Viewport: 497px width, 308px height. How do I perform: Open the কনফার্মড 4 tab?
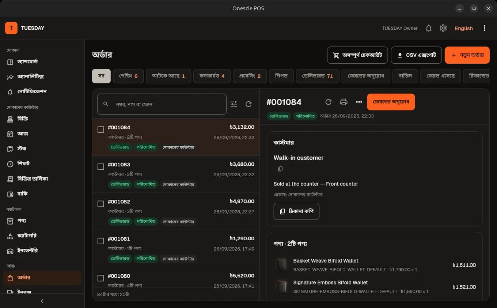tap(212, 76)
